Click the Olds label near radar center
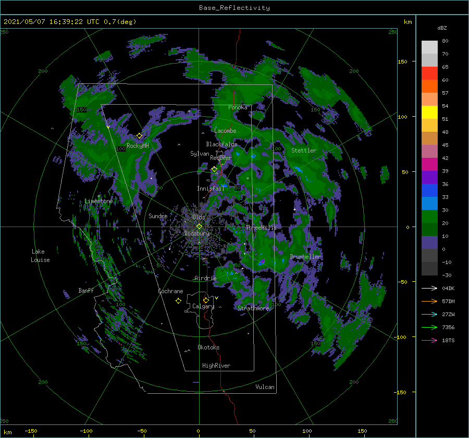This screenshot has width=469, height=438. [199, 217]
